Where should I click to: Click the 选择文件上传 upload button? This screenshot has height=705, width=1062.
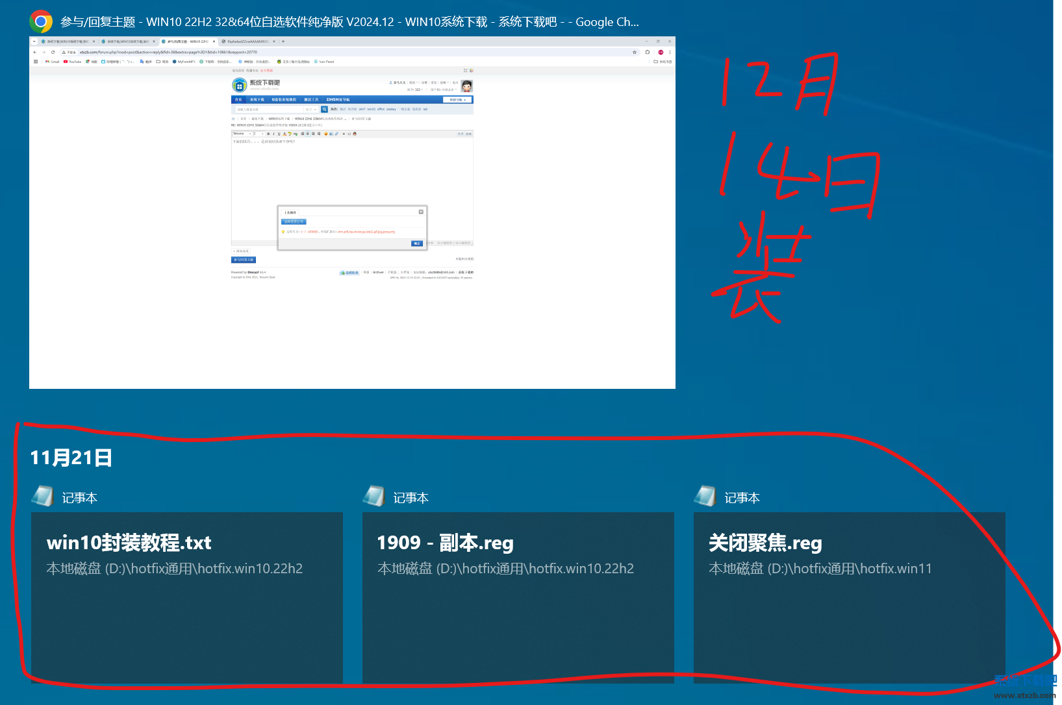point(294,221)
